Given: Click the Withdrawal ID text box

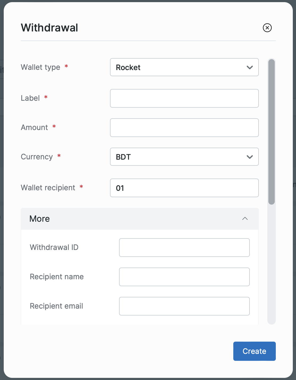Looking at the screenshot, I should [x=184, y=248].
